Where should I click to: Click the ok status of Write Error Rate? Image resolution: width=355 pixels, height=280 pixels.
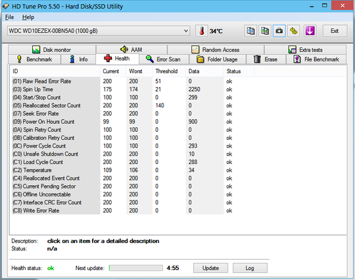pos(229,211)
